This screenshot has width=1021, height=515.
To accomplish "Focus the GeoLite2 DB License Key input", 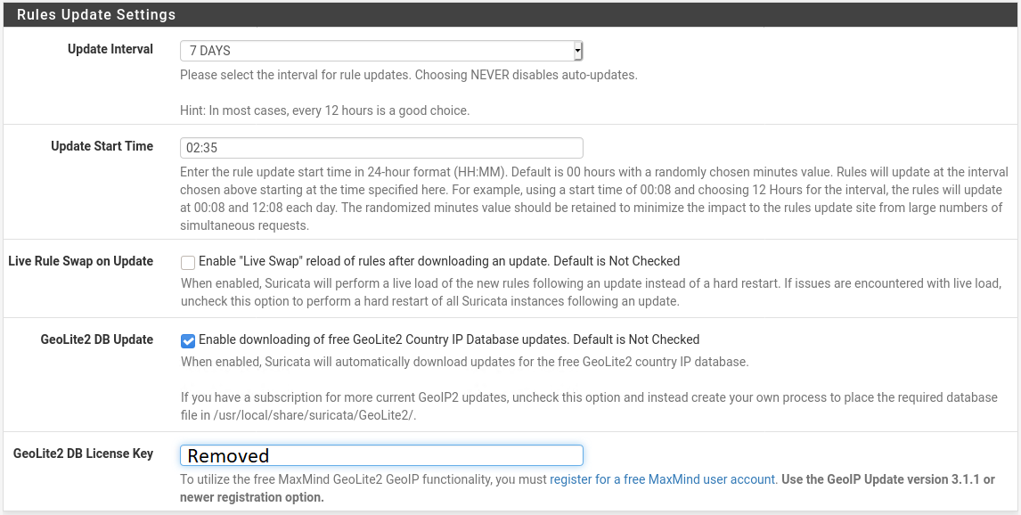I will pos(381,455).
